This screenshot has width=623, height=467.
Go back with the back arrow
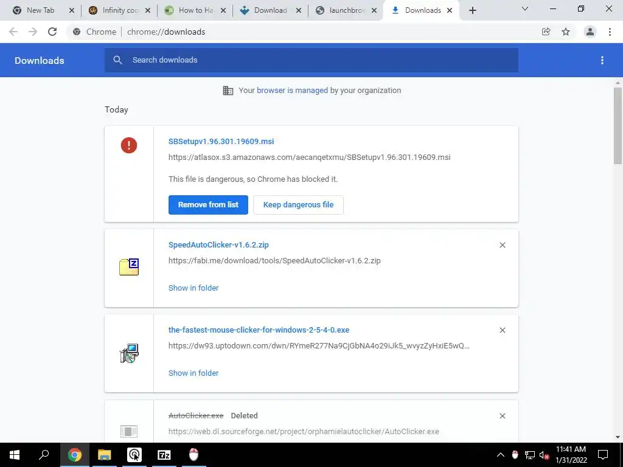tap(13, 32)
